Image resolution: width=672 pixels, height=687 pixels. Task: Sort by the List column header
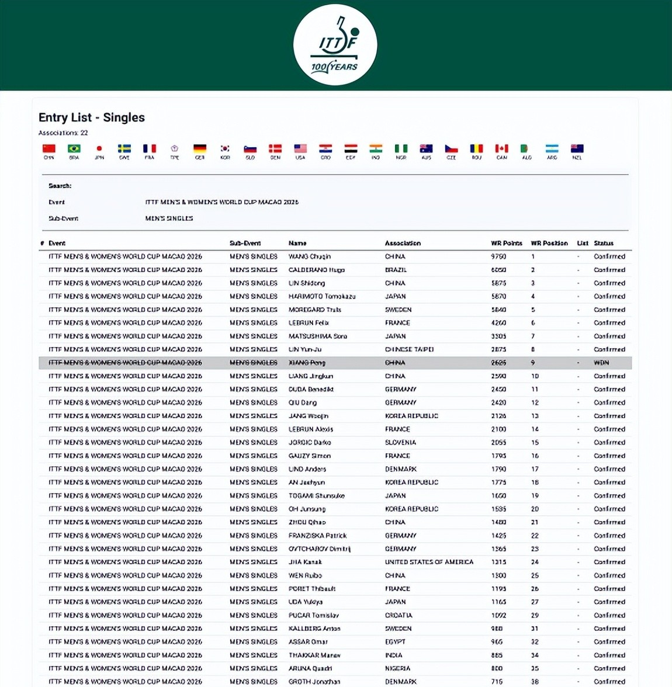[583, 243]
